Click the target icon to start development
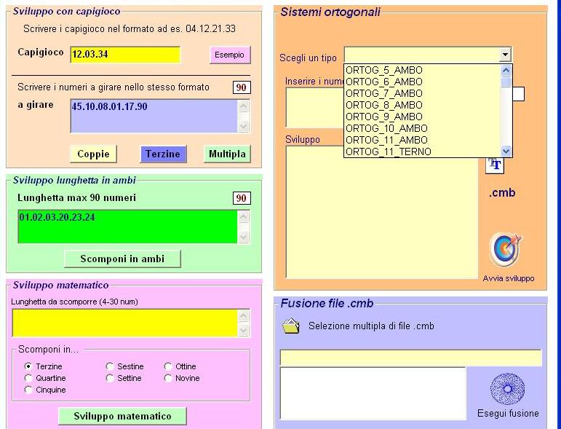 click(506, 250)
